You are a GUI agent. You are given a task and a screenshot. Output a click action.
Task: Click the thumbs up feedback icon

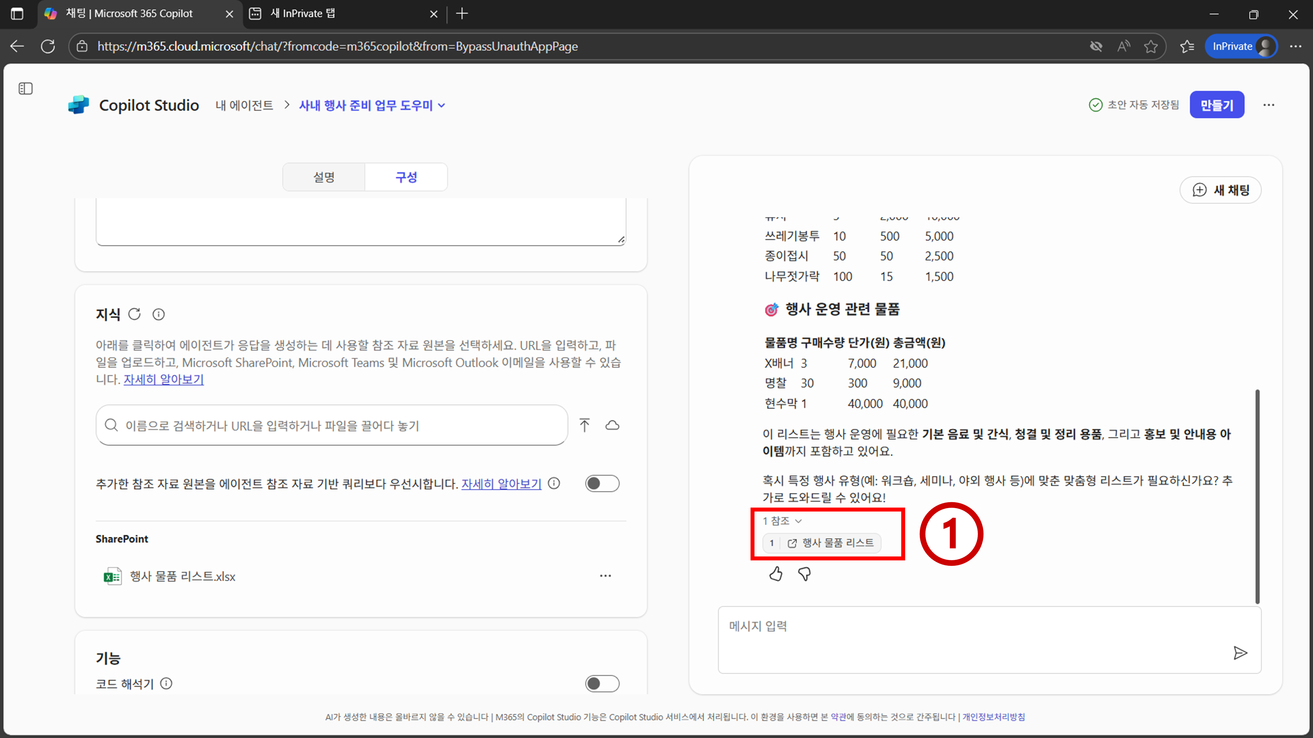776,574
